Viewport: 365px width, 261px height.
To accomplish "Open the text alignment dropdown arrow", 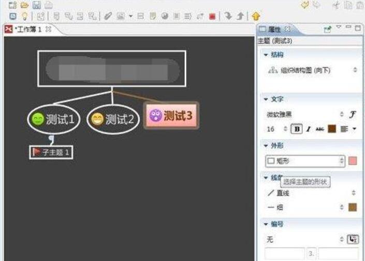I will coord(354,129).
